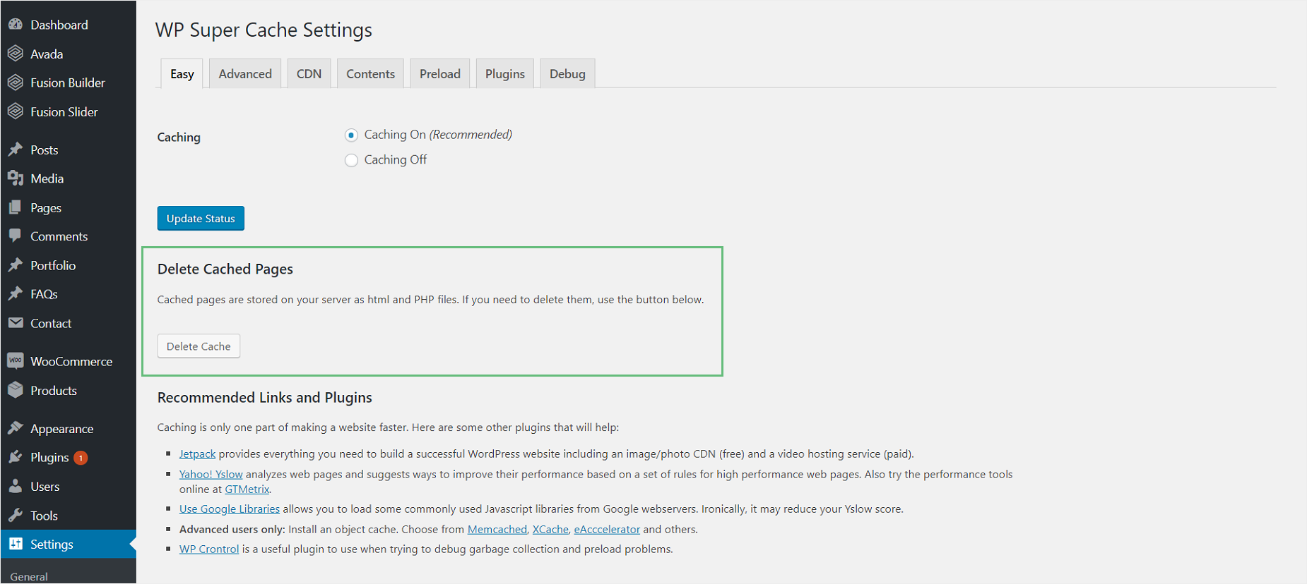Viewport: 1307px width, 584px height.
Task: Go to Posts in the sidebar
Action: (x=45, y=150)
